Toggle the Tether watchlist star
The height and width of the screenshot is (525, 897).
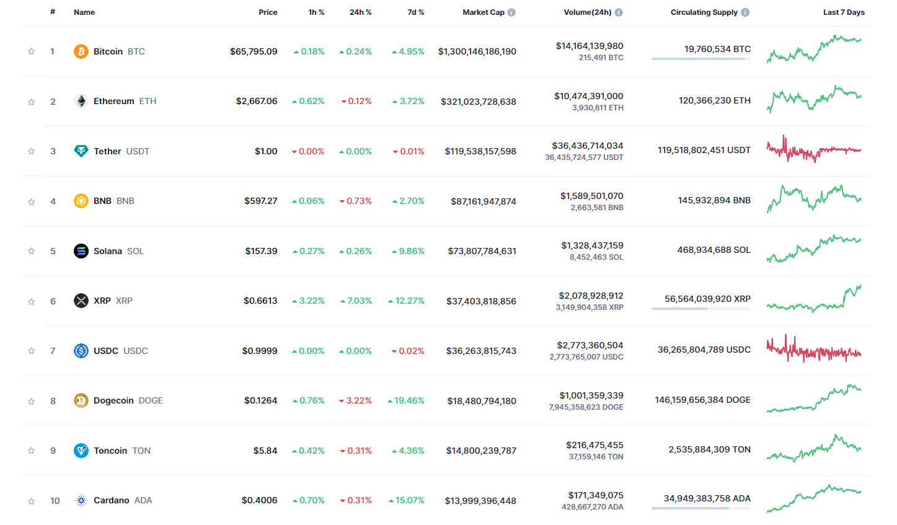pyautogui.click(x=31, y=151)
